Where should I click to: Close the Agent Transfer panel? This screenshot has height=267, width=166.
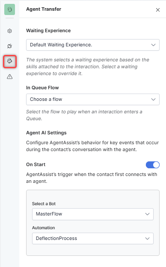coord(158,10)
